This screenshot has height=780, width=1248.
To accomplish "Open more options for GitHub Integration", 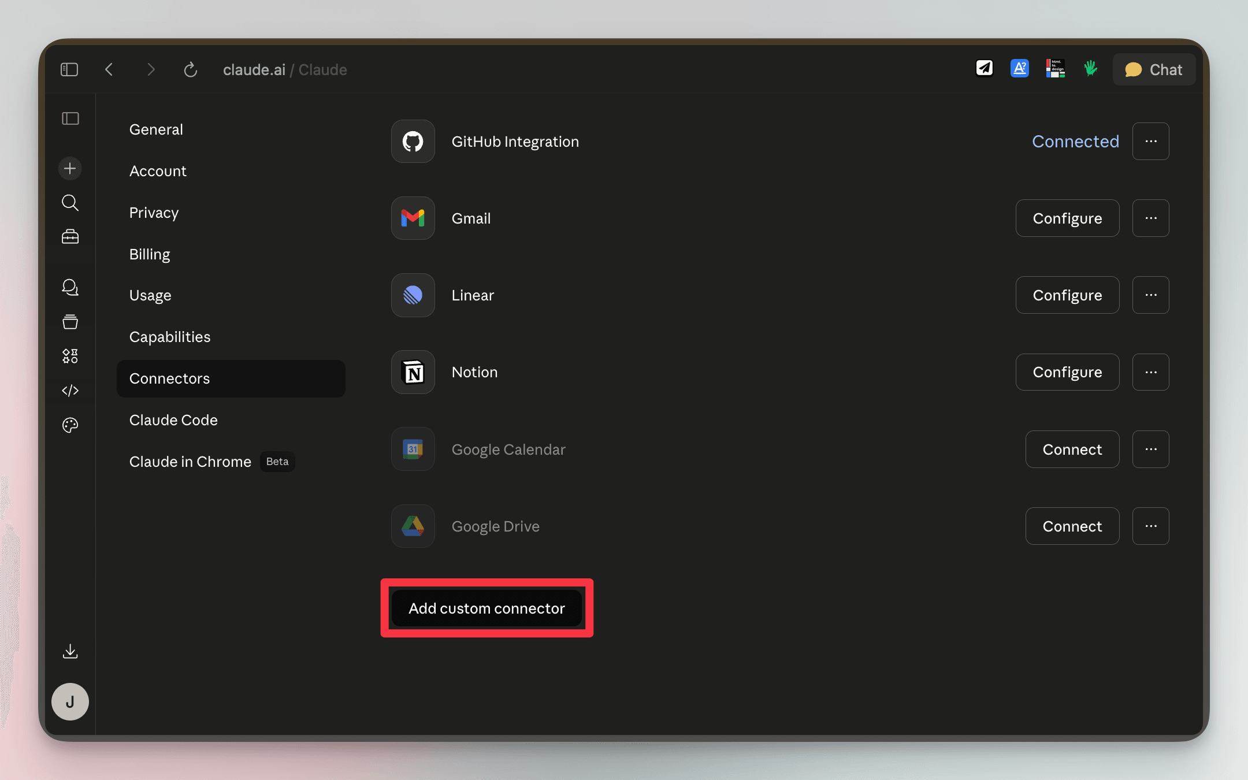I will tap(1151, 141).
